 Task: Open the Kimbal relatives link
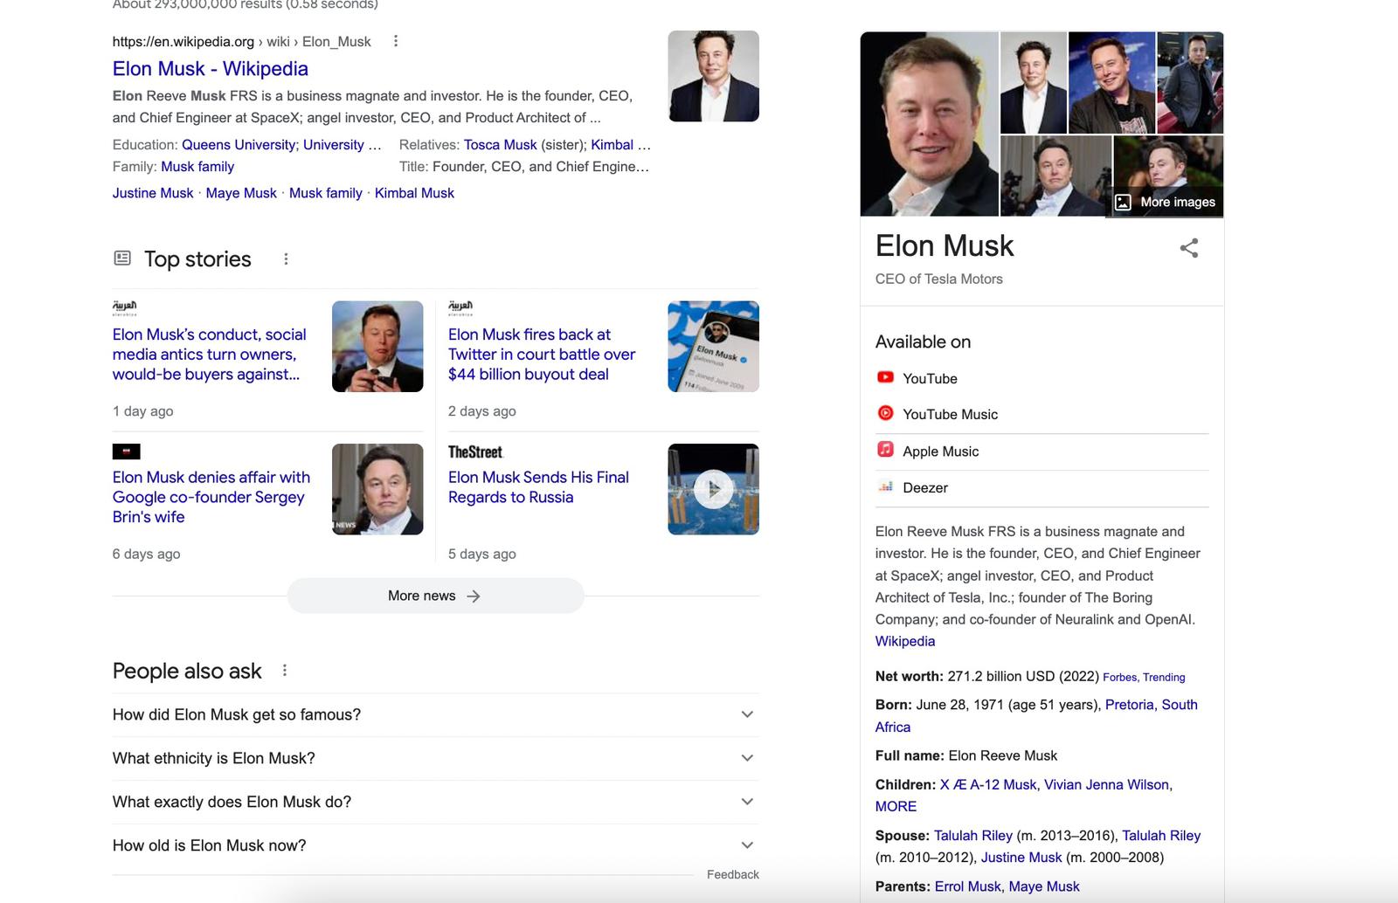(x=612, y=145)
